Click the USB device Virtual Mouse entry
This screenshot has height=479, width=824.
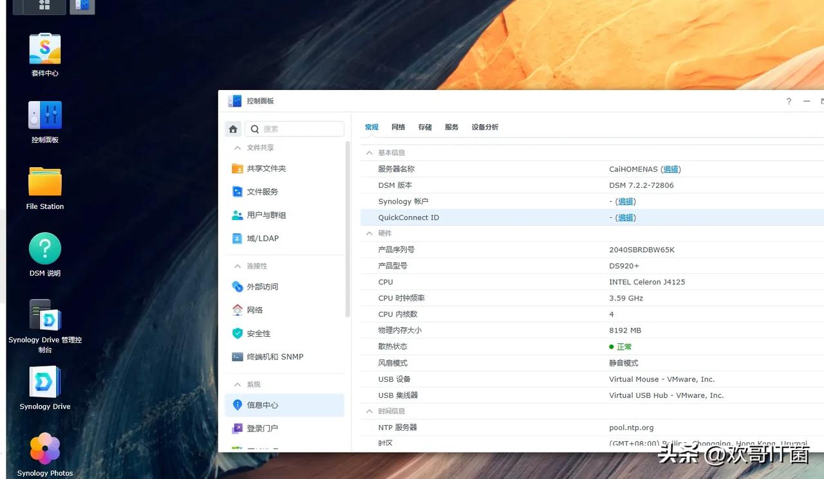click(662, 379)
